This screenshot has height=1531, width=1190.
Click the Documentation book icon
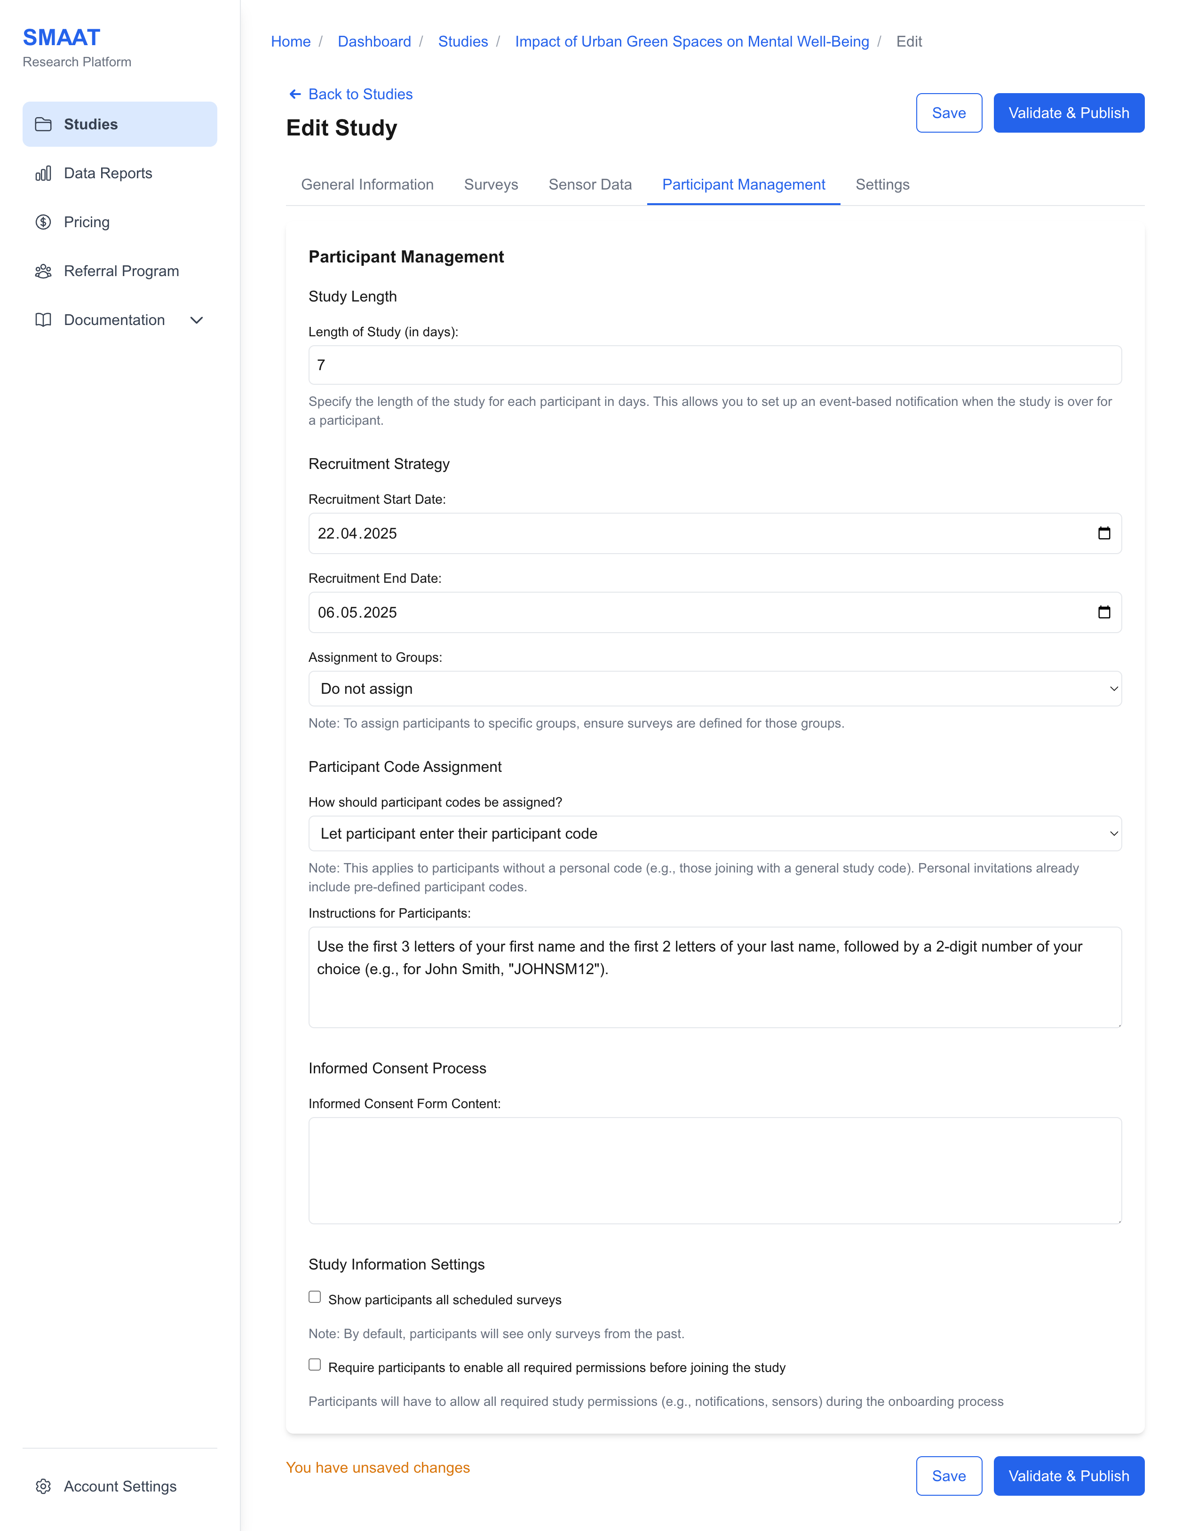pos(43,320)
